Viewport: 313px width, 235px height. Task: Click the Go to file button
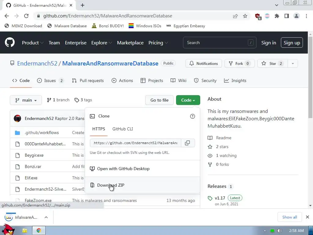159,100
